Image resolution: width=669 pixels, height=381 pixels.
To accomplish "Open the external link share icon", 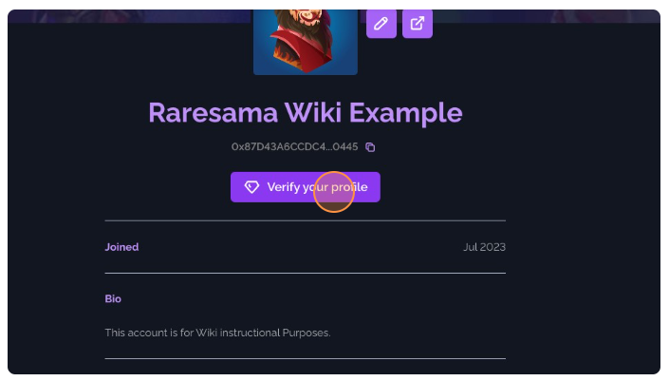I will (x=418, y=24).
